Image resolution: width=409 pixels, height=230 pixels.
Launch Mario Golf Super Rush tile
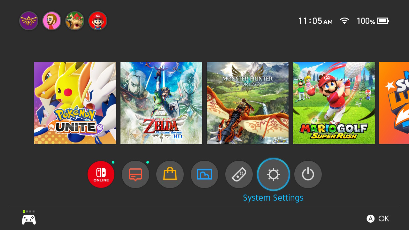334,103
